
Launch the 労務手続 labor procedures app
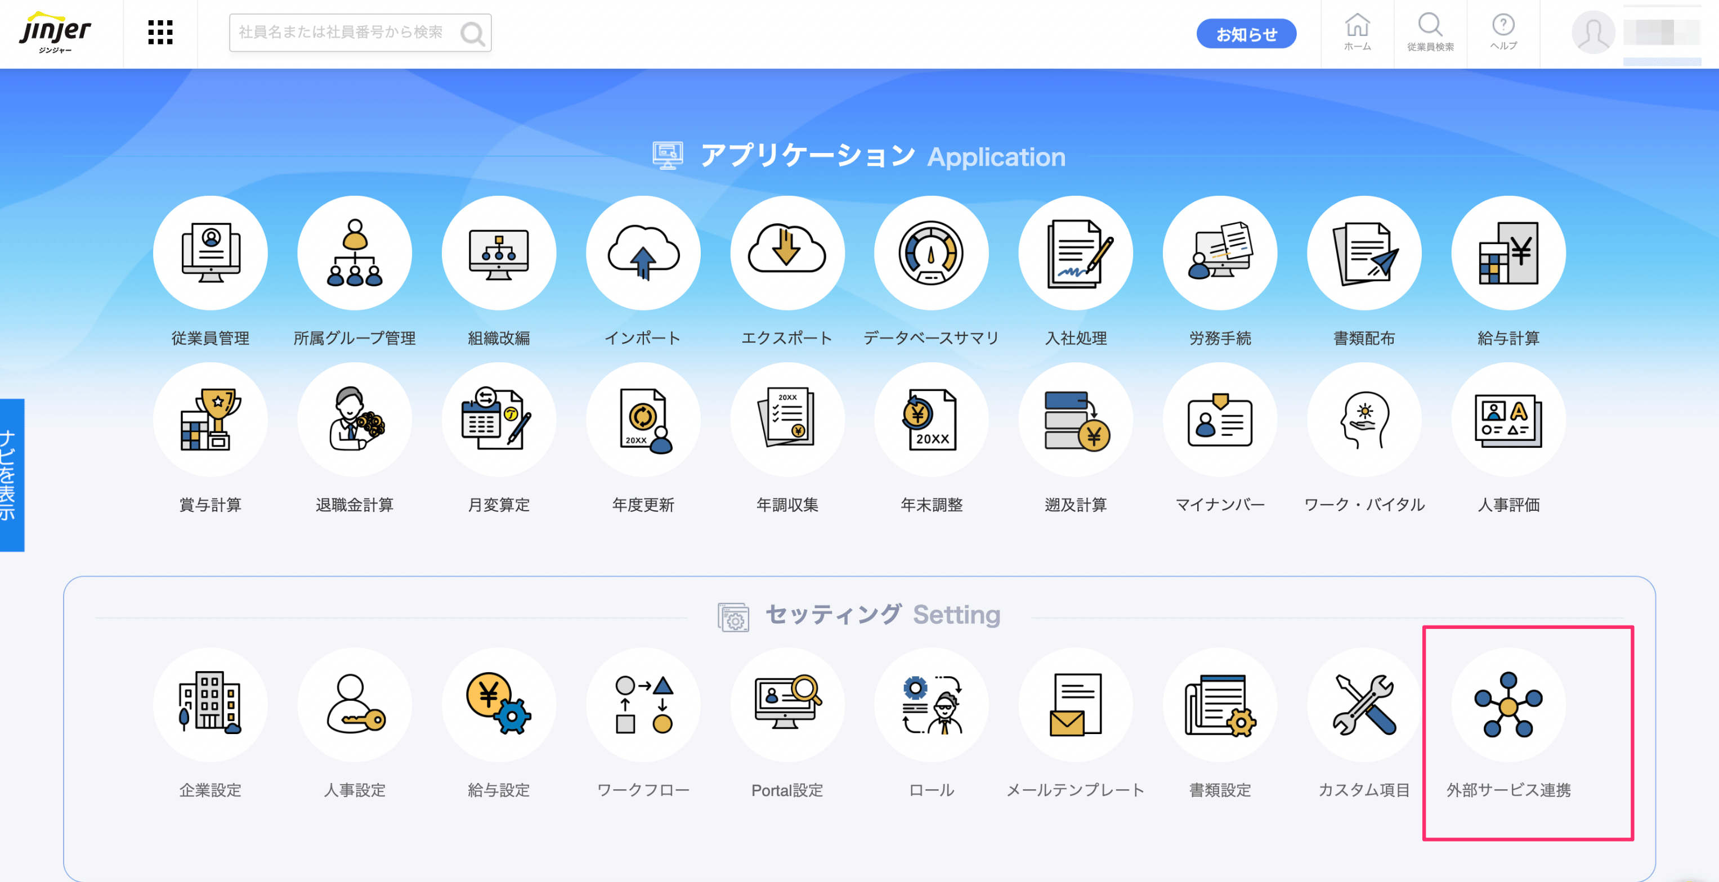1219,253
